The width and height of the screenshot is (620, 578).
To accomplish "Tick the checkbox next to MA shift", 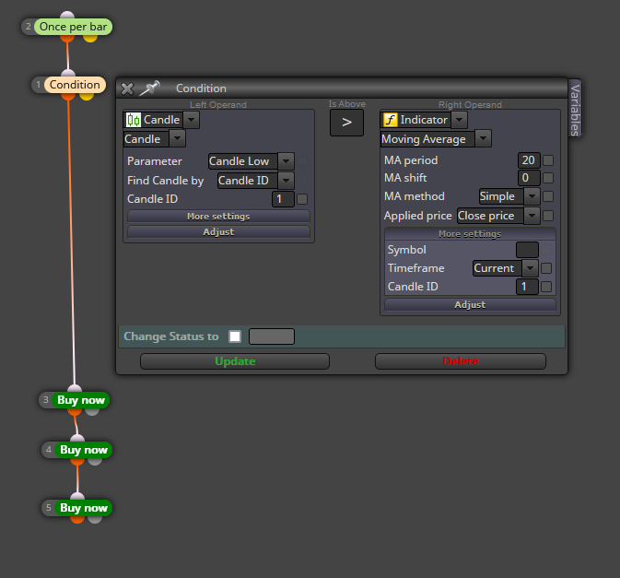I will [548, 178].
